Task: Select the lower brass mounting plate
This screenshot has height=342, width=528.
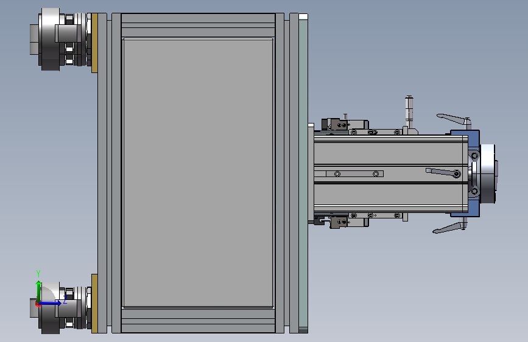Action: [94, 303]
